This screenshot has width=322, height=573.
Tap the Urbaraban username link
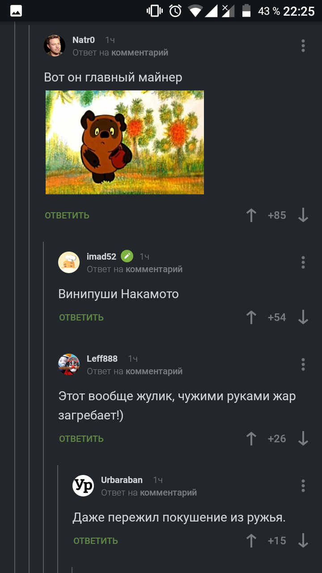(122, 480)
